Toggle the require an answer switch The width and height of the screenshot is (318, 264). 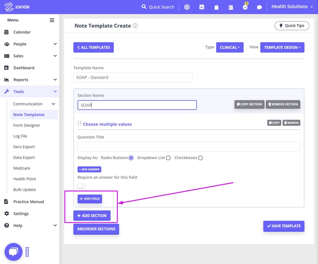pyautogui.click(x=82, y=186)
